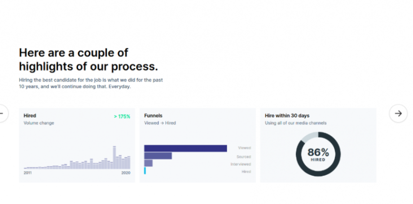
Task: Click the 175% growth indicator
Action: coord(122,117)
